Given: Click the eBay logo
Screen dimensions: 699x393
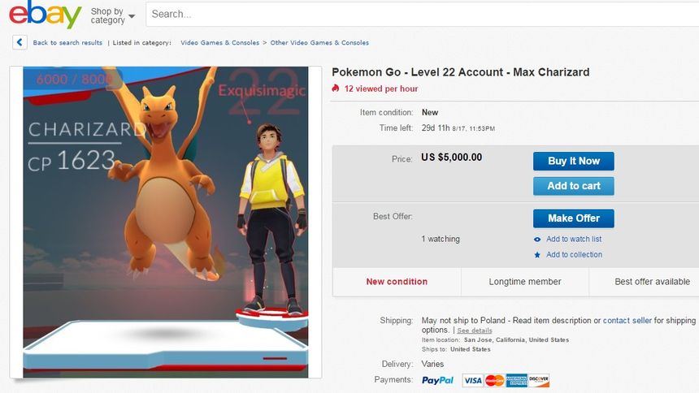Looking at the screenshot, I should pos(45,15).
